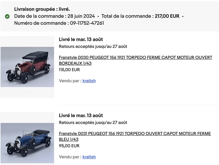Click 'Vendu par' label on Bordeaux item
This screenshot has height=165, width=219.
click(70, 81)
